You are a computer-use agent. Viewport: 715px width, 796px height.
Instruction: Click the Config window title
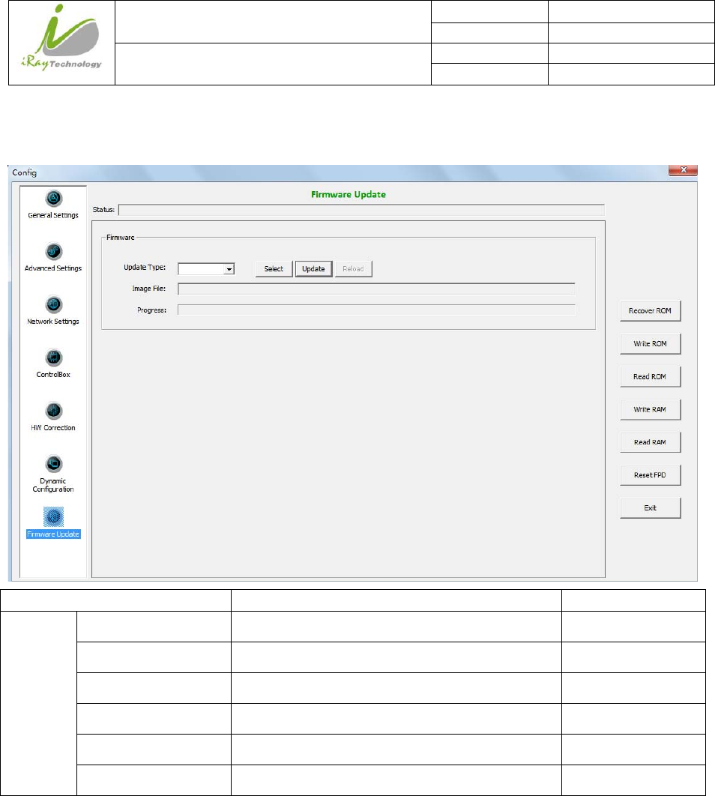(24, 172)
